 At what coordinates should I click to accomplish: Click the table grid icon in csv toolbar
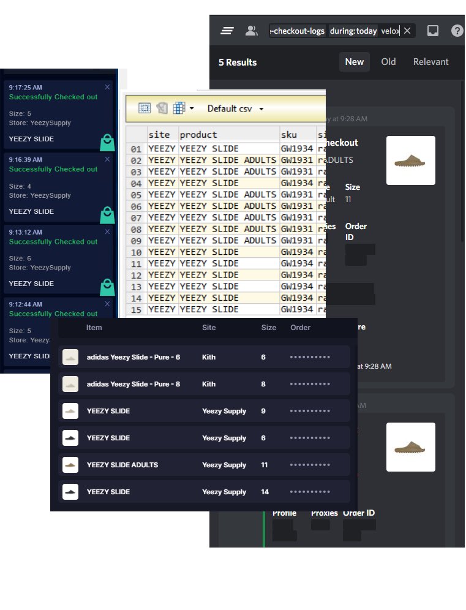(x=179, y=108)
